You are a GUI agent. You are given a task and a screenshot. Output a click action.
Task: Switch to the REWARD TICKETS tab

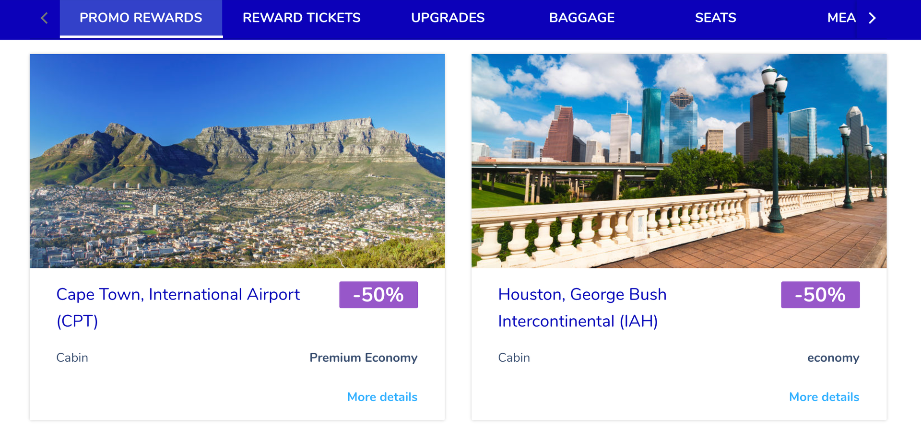pos(302,18)
